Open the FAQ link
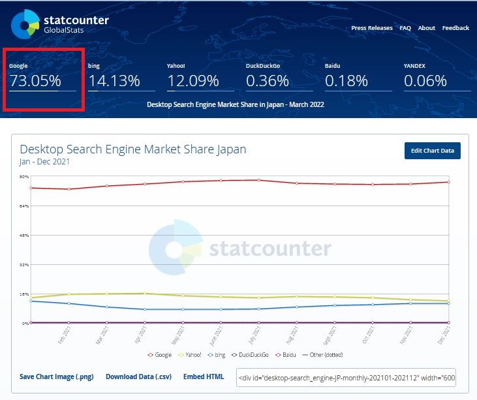The width and height of the screenshot is (477, 400). point(405,28)
